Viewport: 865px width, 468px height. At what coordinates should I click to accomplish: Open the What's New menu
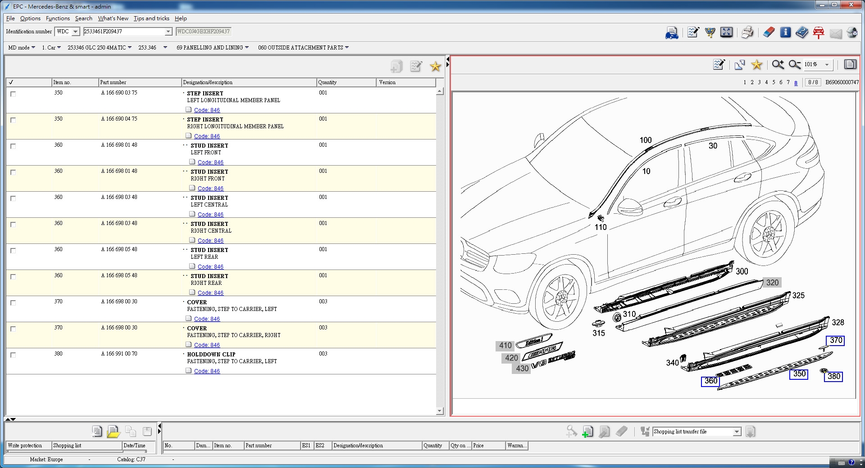tap(113, 18)
